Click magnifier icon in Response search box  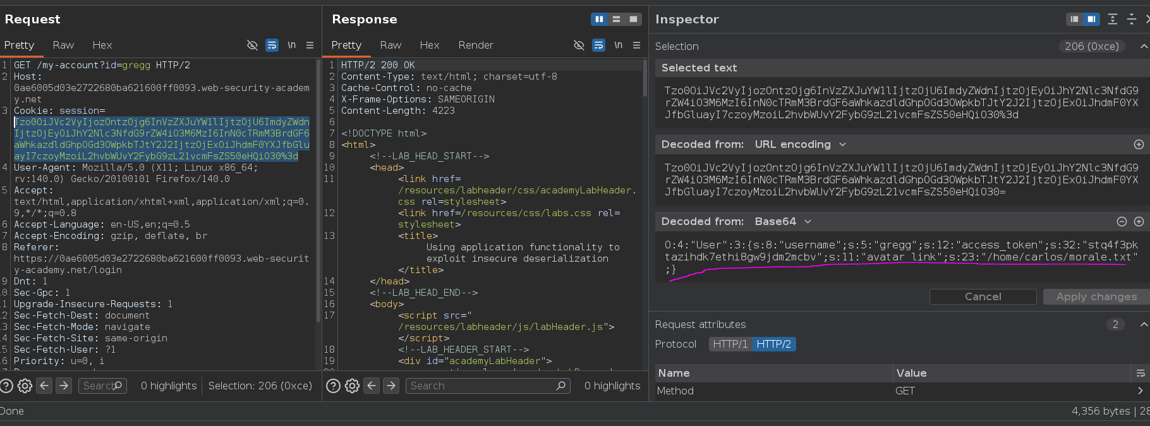tap(560, 386)
